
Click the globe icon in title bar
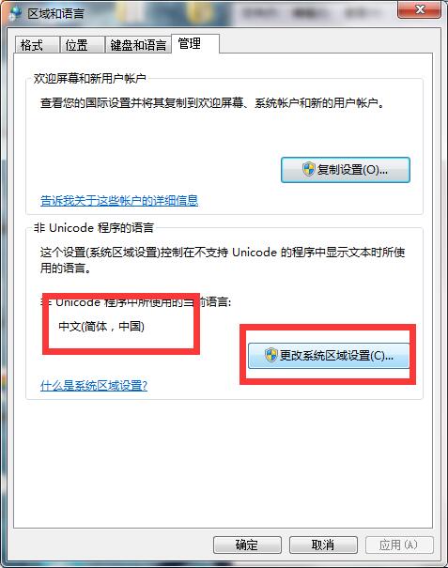pyautogui.click(x=16, y=13)
